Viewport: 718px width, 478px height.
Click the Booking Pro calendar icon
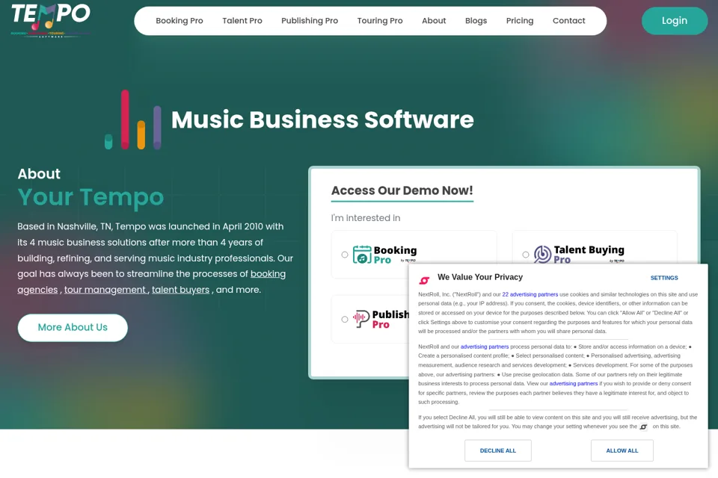click(362, 255)
